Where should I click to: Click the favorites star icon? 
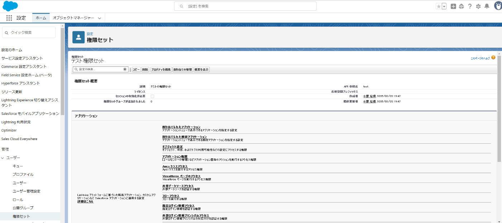pos(439,6)
